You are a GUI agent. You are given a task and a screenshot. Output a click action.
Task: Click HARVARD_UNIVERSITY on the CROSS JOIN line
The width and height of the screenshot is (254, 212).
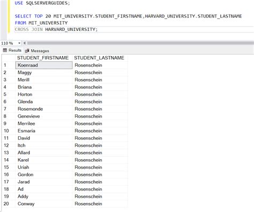coord(70,29)
